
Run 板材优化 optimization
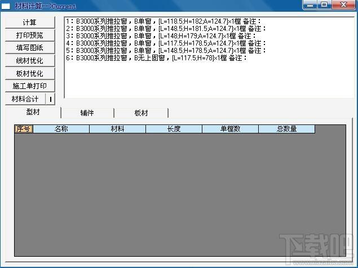tap(30, 73)
